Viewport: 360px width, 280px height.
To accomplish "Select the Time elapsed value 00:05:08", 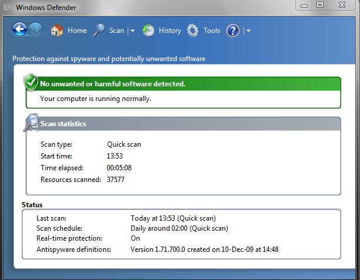I will coord(119,168).
